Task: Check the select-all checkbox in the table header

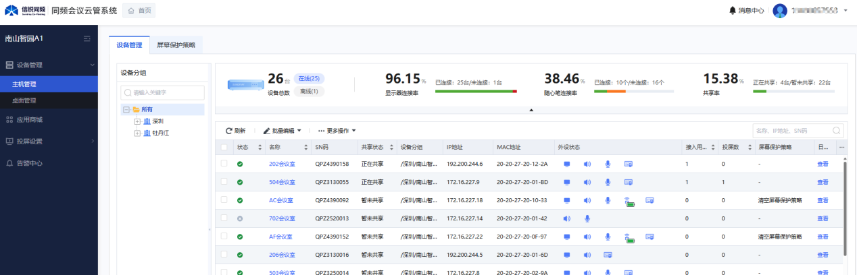Action: (x=224, y=147)
